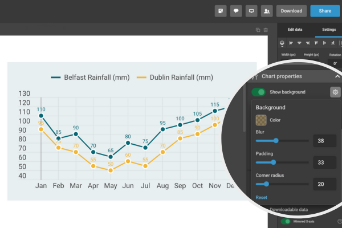342x228 pixels.
Task: Duplicate the page with copy icon
Action: [x=258, y=30]
